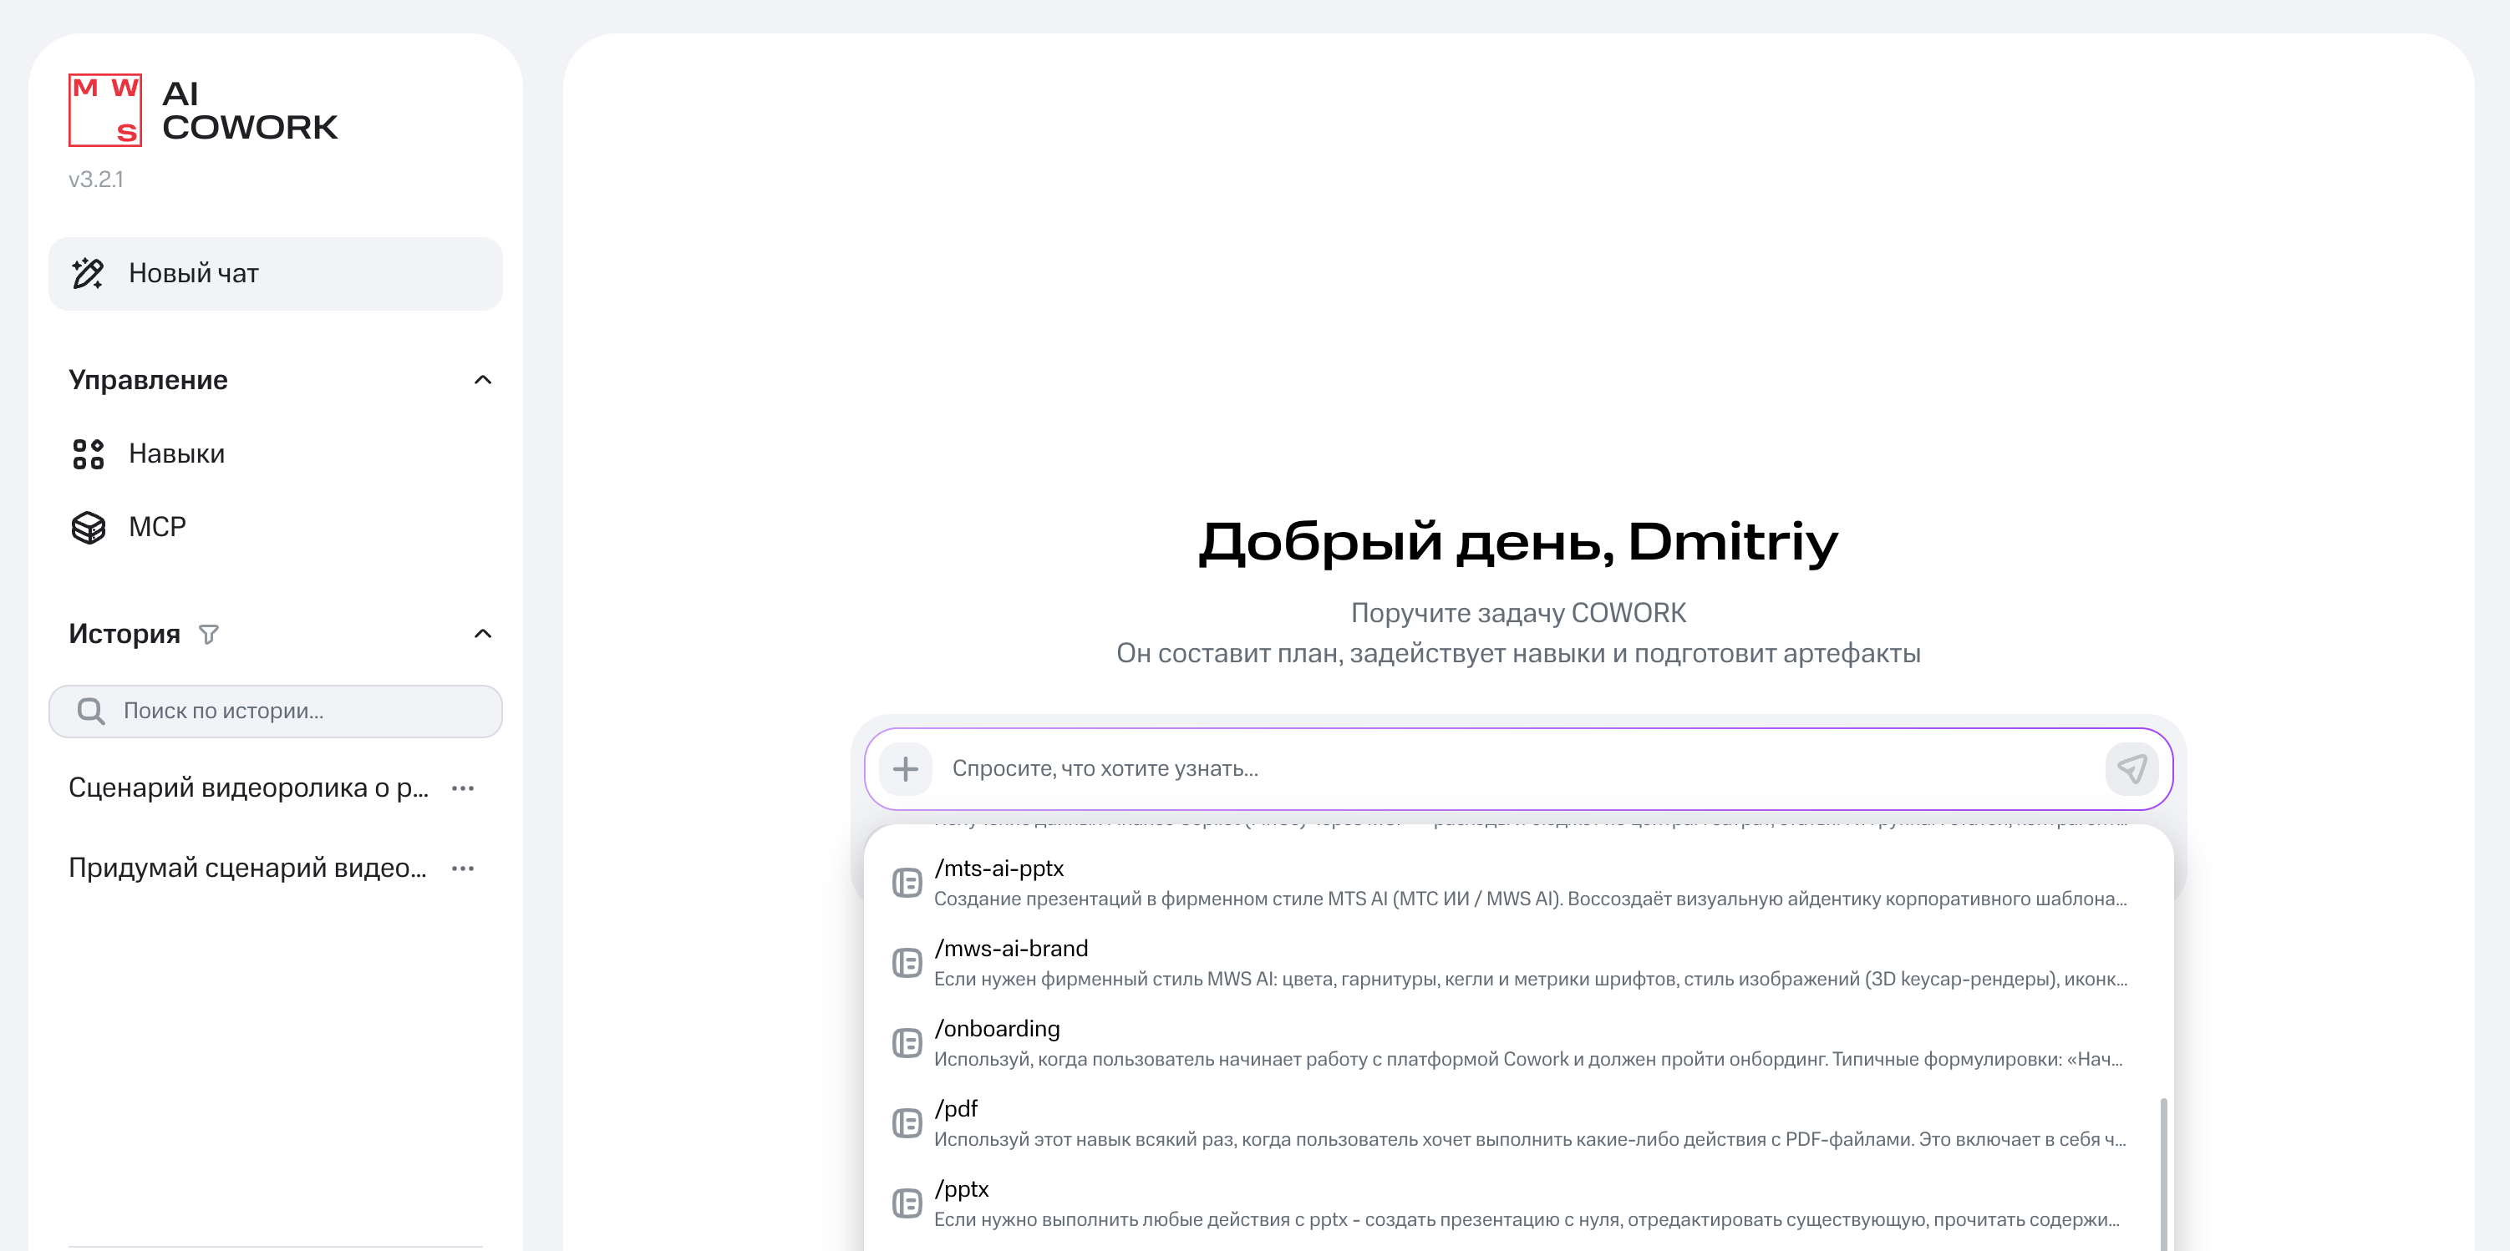Open options for 'Придумай сценарий' chat
This screenshot has height=1251, width=2510.
463,869
